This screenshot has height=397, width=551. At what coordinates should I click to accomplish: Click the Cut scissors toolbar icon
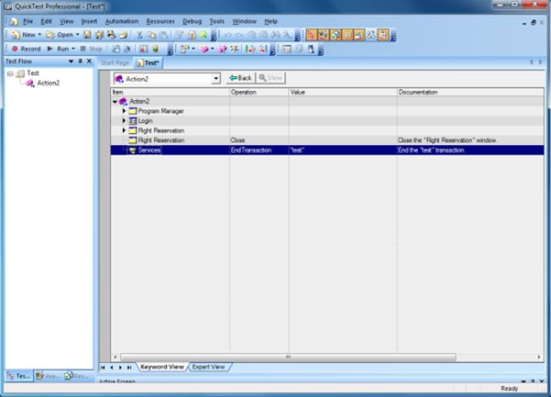[x=140, y=35]
